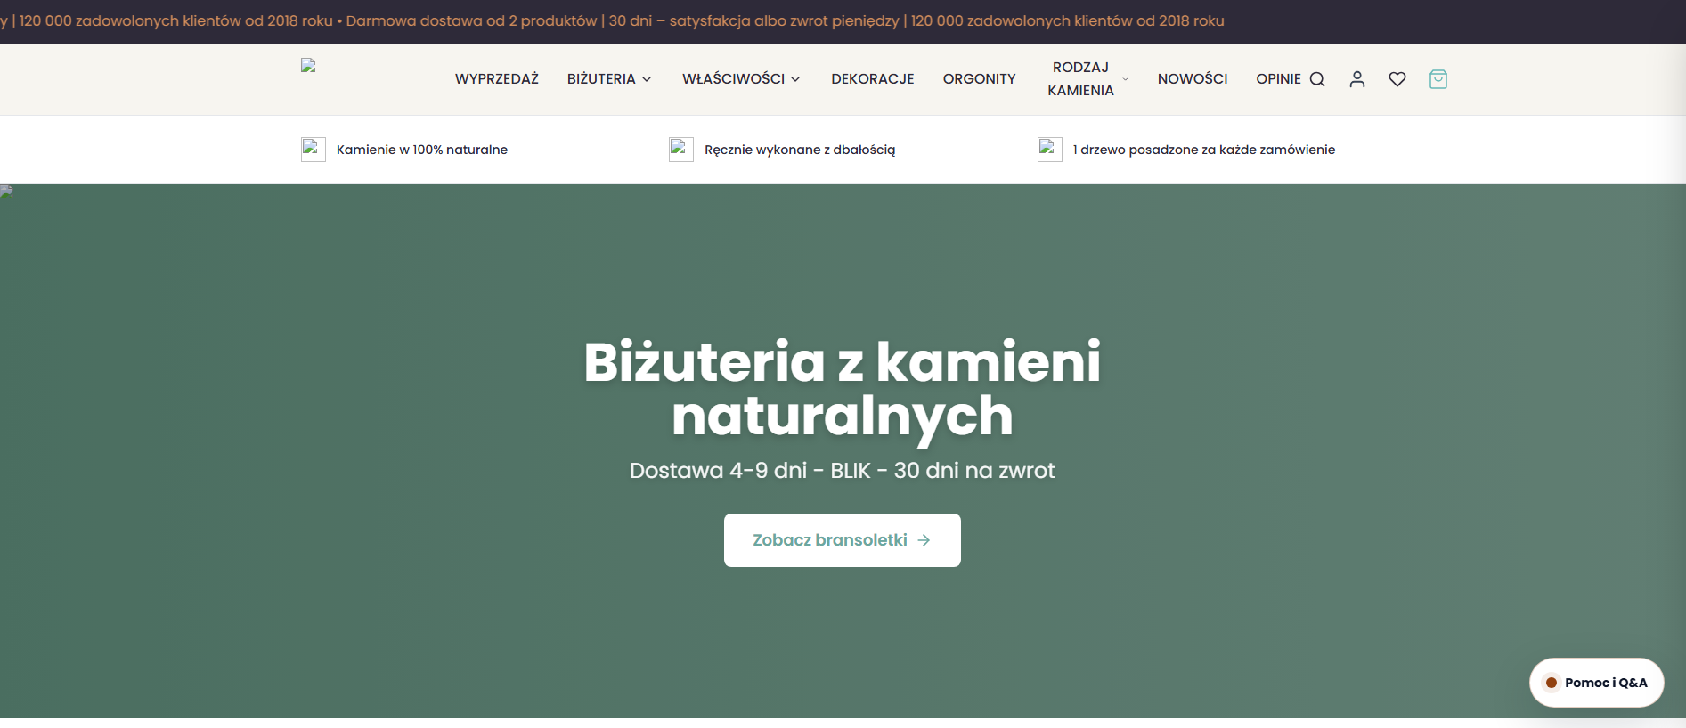Open the user account icon
The image size is (1686, 728).
click(1357, 79)
